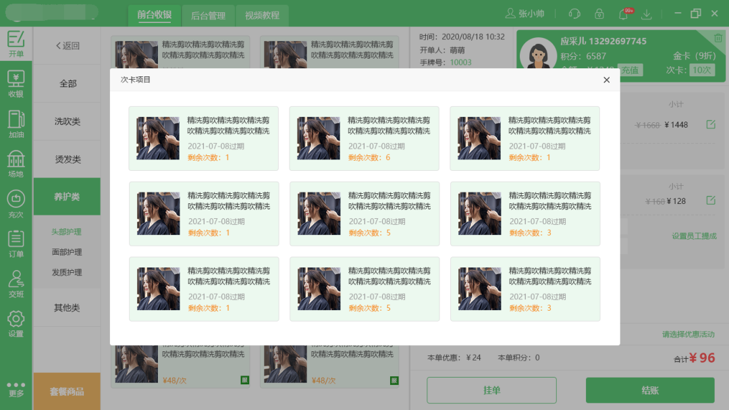Open the 收银 cashier sidebar icon
The height and width of the screenshot is (410, 729).
pos(16,84)
